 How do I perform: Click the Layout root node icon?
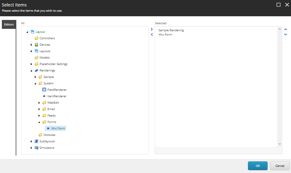click(x=33, y=32)
